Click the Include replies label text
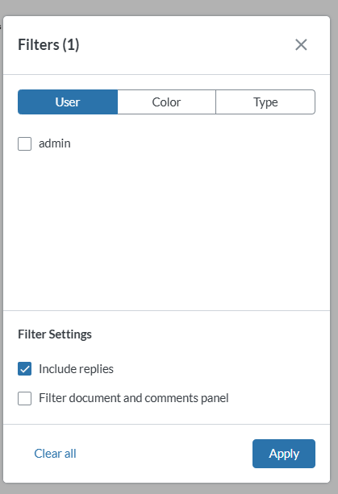338x494 pixels. [76, 369]
